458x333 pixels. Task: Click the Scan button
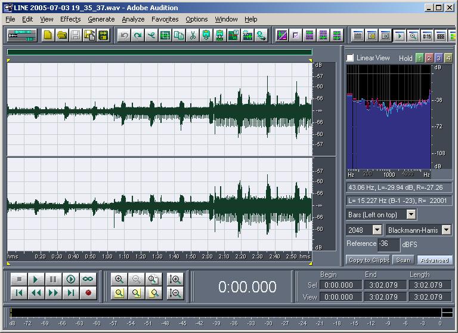pos(403,260)
